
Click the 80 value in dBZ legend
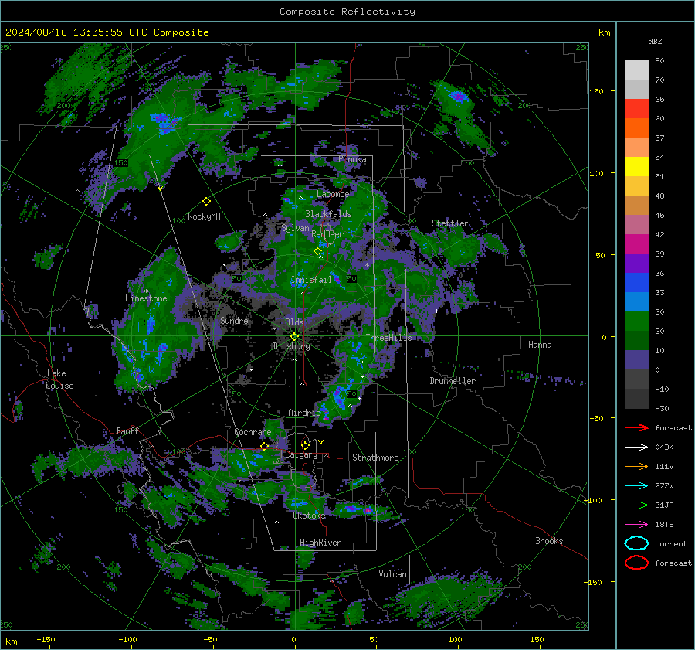pyautogui.click(x=659, y=61)
